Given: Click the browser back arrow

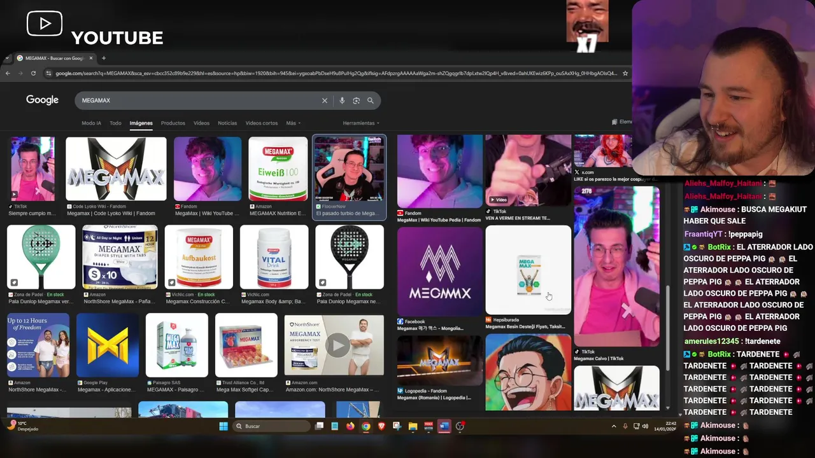Looking at the screenshot, I should (x=8, y=73).
